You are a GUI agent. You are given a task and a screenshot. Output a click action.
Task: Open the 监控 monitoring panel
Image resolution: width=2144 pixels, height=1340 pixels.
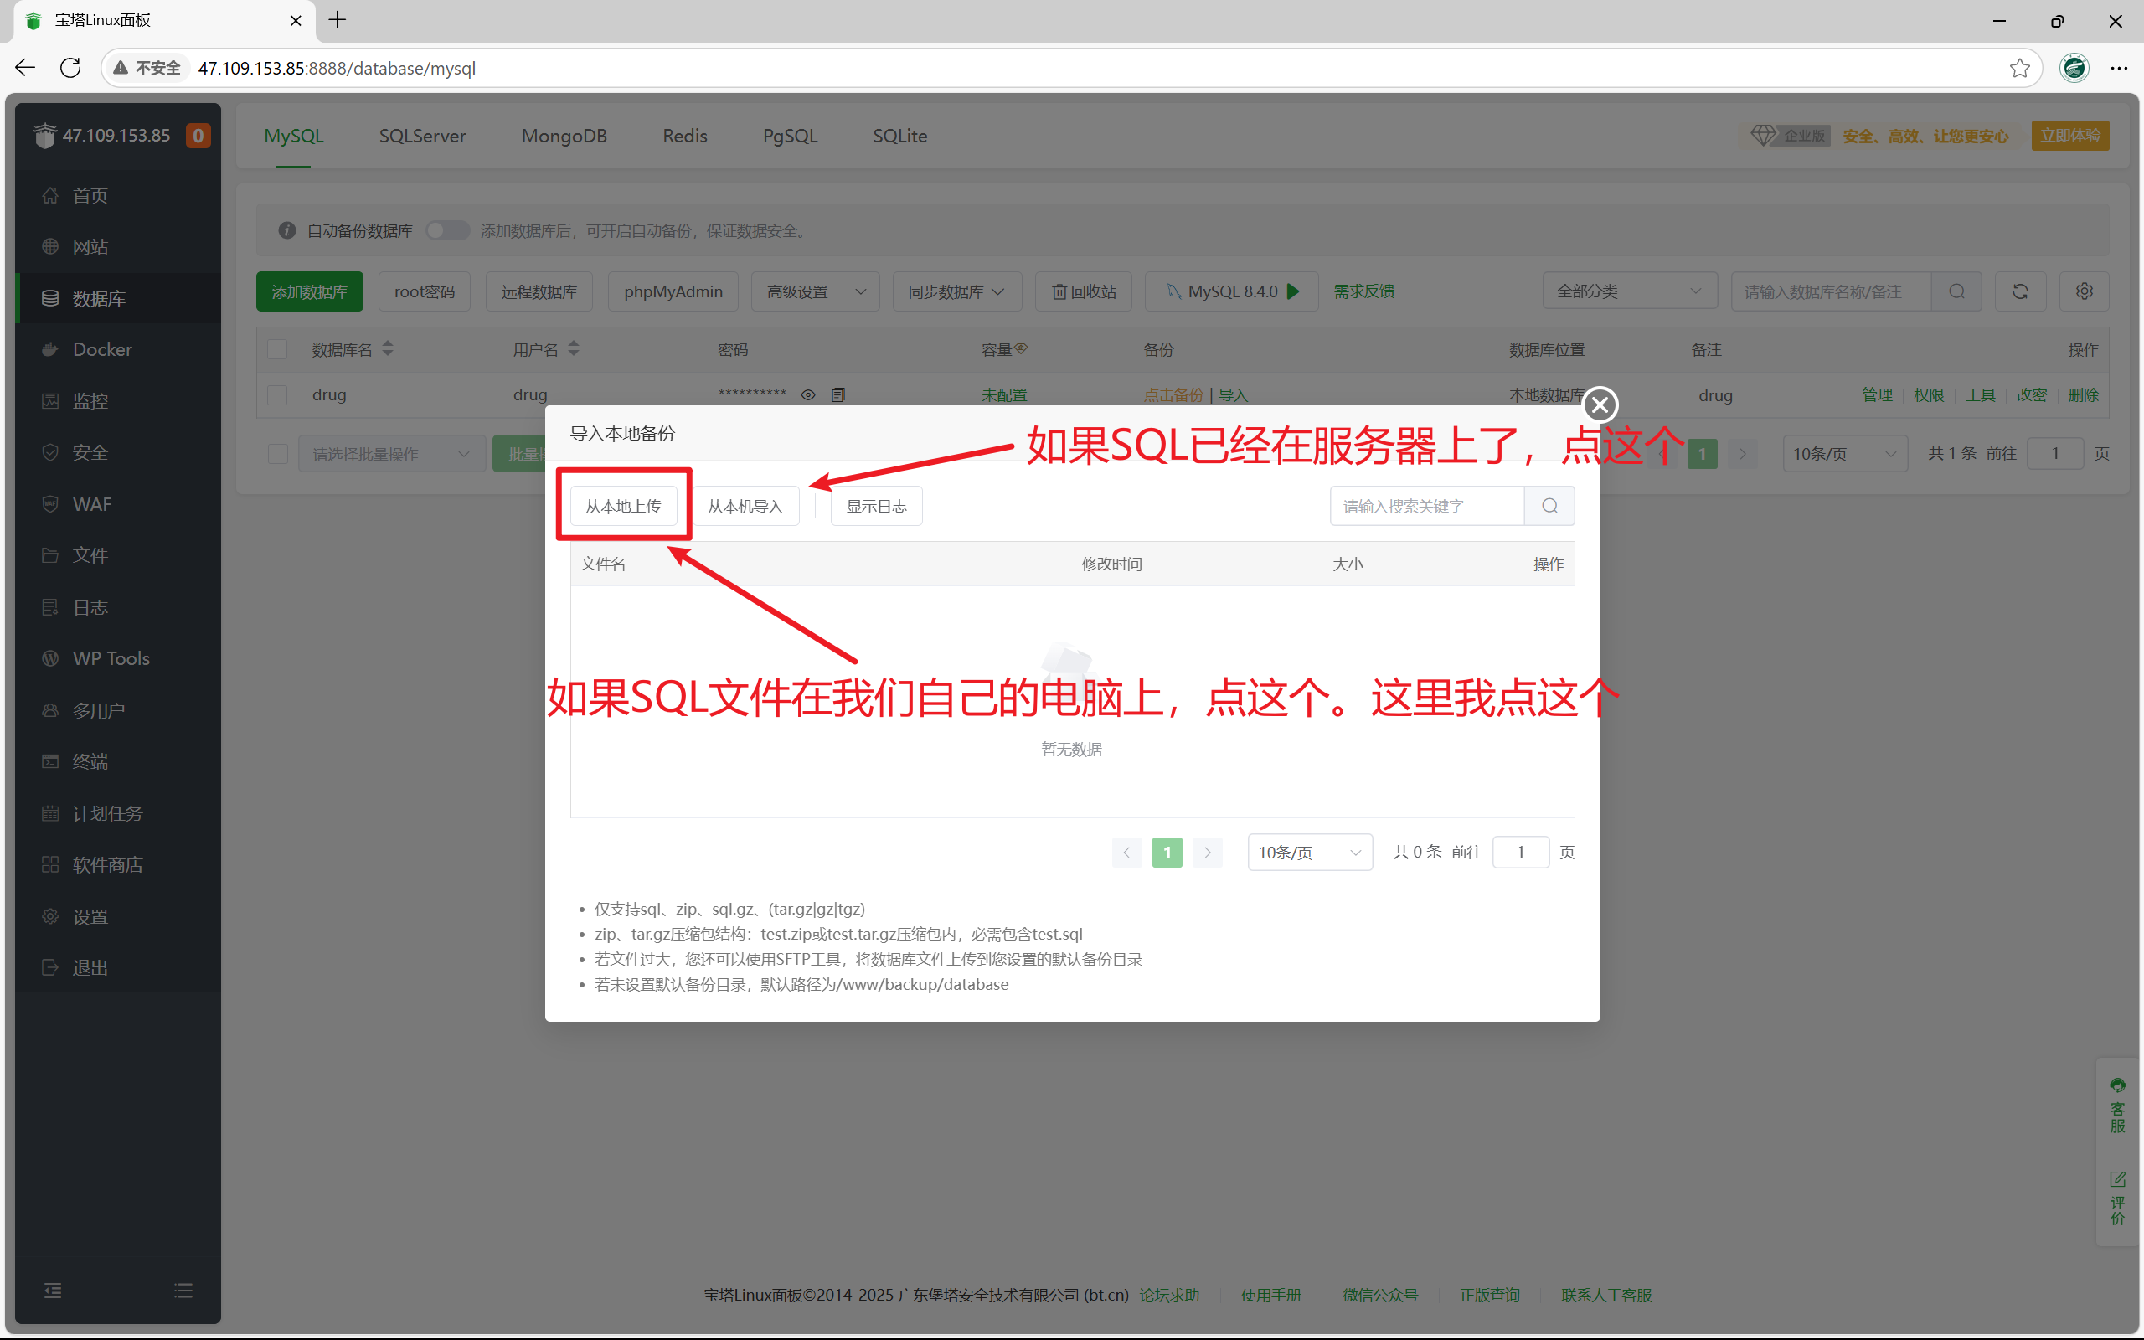coord(90,400)
